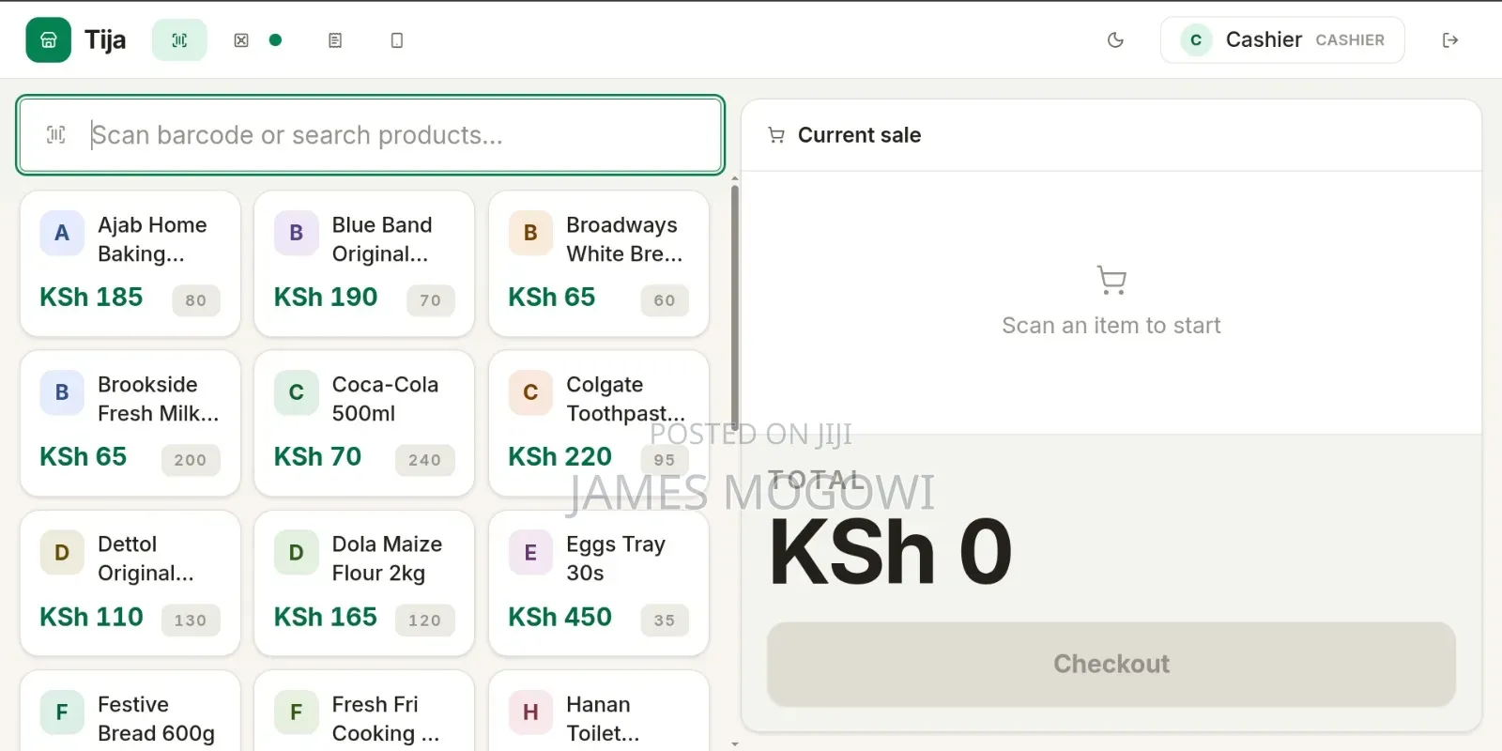This screenshot has width=1502, height=751.
Task: Click the empty cart icon placeholder
Action: pos(1111,280)
